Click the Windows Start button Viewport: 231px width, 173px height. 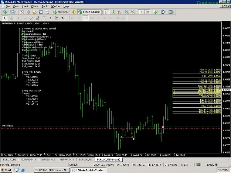pyautogui.click(x=6, y=170)
